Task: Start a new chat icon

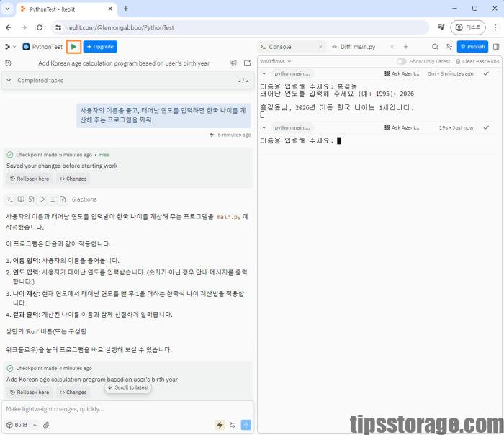Action: [x=247, y=63]
